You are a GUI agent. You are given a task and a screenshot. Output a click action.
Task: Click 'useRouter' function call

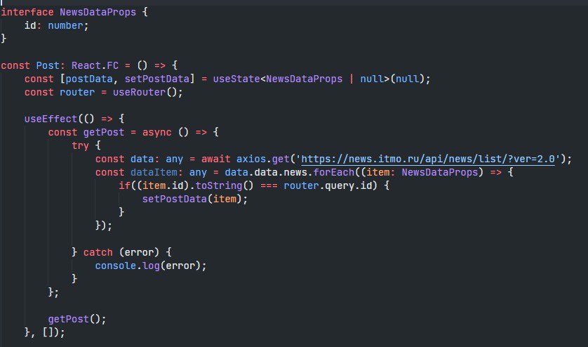(139, 93)
